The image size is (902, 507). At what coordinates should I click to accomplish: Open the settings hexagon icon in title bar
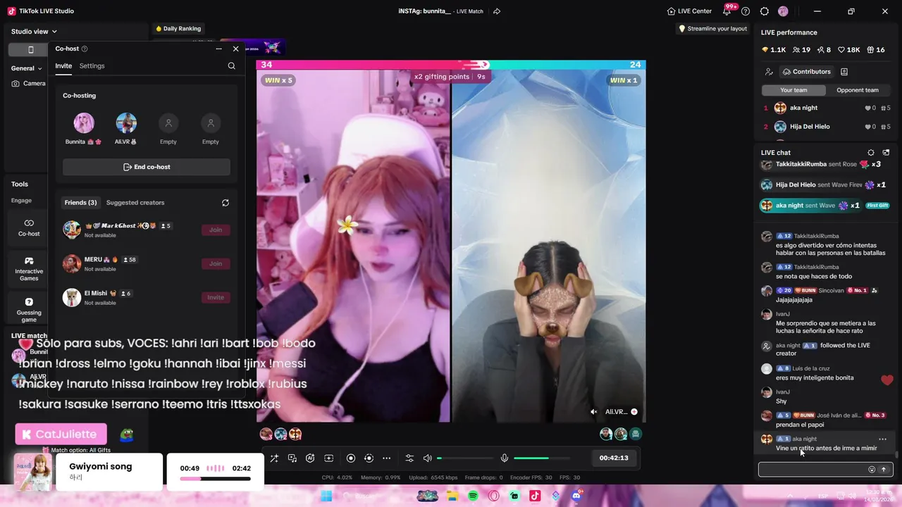pyautogui.click(x=764, y=11)
